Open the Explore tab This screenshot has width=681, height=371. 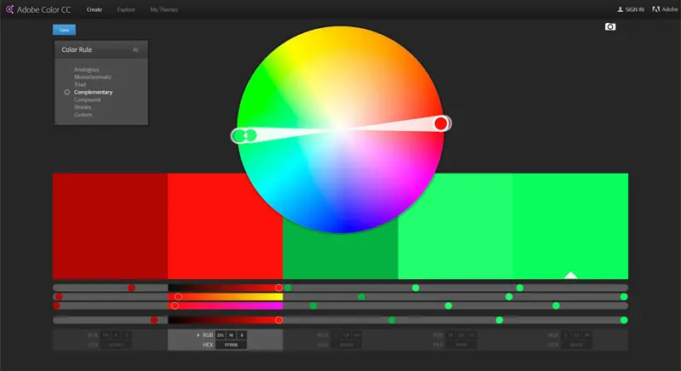pos(126,9)
